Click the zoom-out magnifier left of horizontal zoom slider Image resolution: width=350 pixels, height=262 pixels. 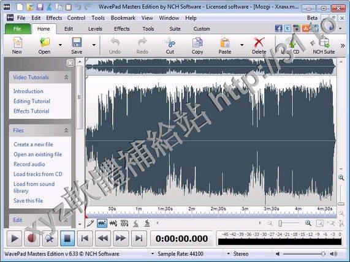[x=270, y=223]
